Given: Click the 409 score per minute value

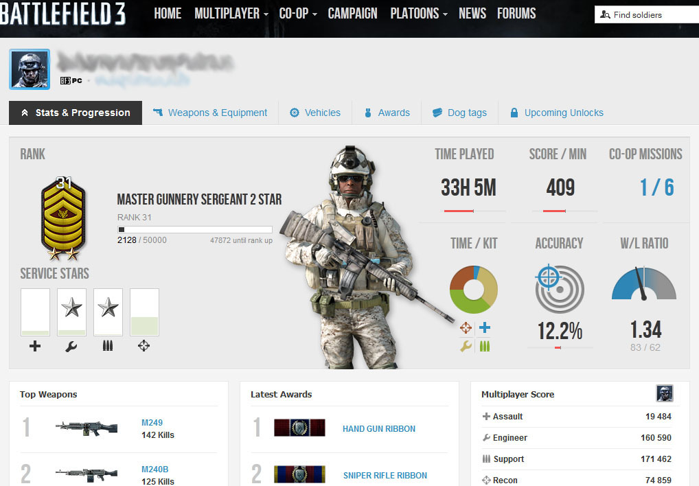Looking at the screenshot, I should (x=560, y=187).
